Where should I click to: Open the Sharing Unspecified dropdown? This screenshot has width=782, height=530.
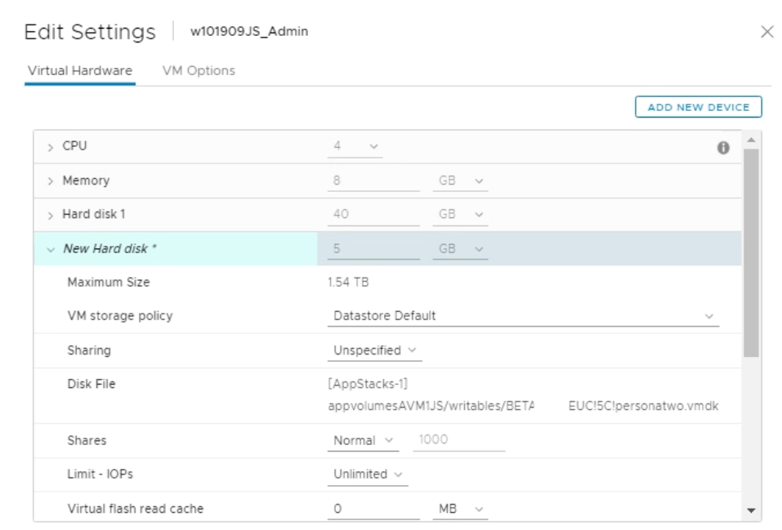(375, 350)
